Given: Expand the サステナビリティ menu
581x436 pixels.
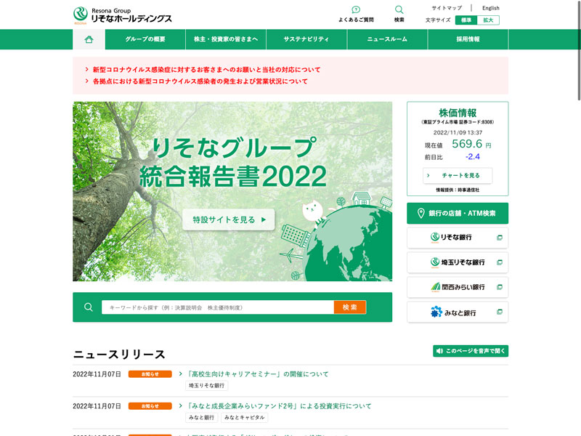Looking at the screenshot, I should [x=306, y=39].
